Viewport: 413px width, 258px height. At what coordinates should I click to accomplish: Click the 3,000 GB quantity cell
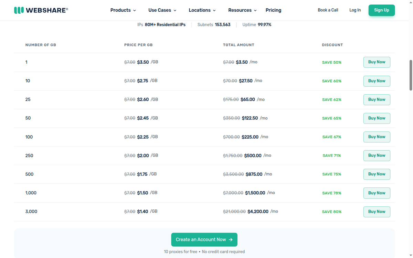pos(31,212)
